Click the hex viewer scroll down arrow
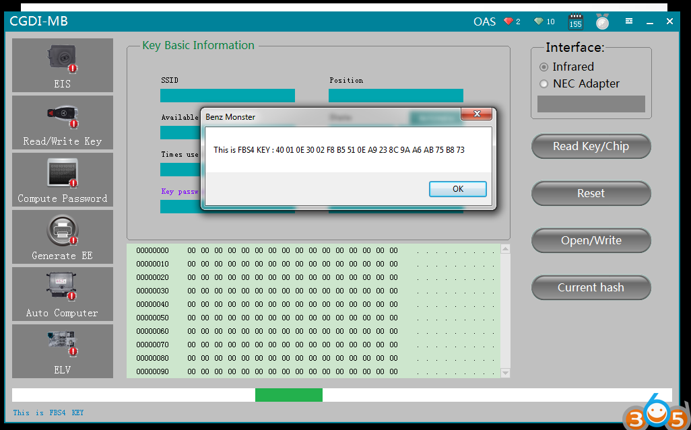The width and height of the screenshot is (691, 430). pos(505,372)
